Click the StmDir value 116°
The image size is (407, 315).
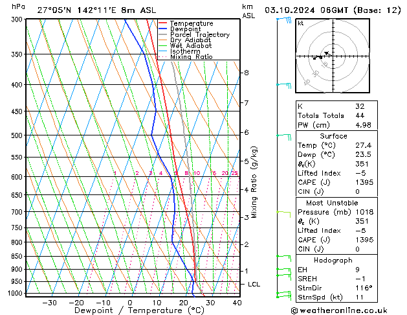(x=364, y=288)
